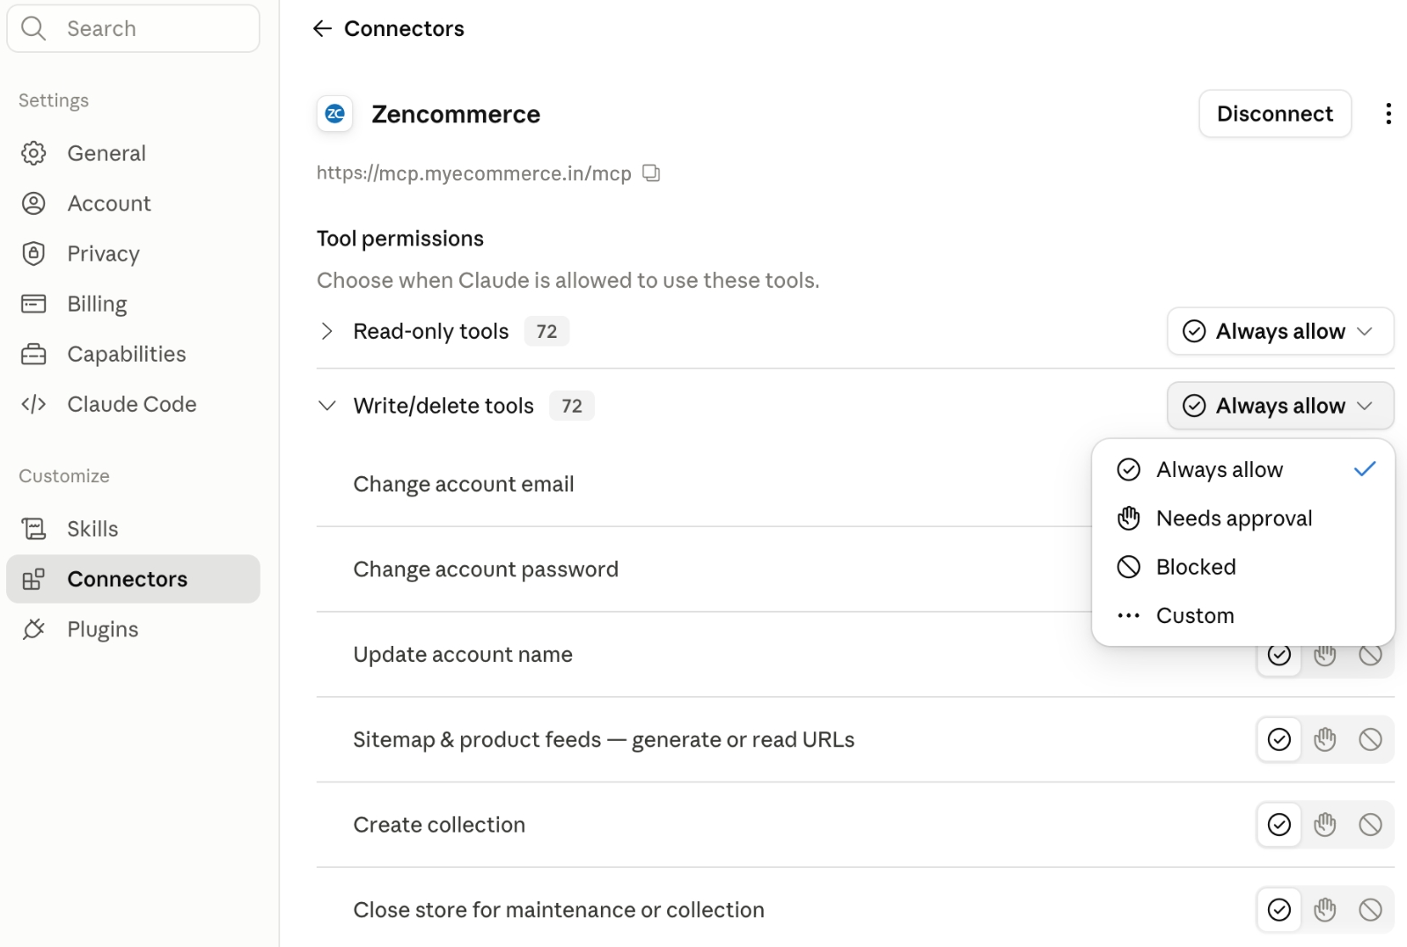Click the Zencommerce logo icon

coord(335,114)
